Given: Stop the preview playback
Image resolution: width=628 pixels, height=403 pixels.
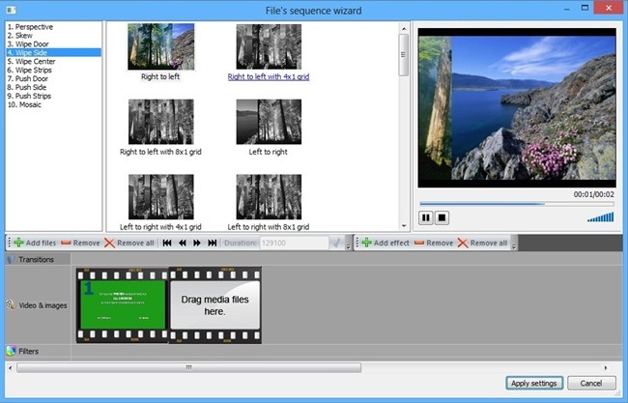Looking at the screenshot, I should pyautogui.click(x=442, y=217).
